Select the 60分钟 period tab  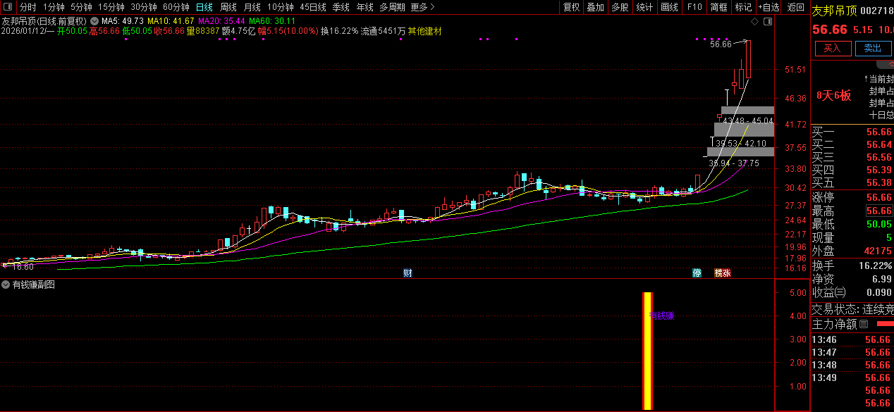[x=176, y=7]
